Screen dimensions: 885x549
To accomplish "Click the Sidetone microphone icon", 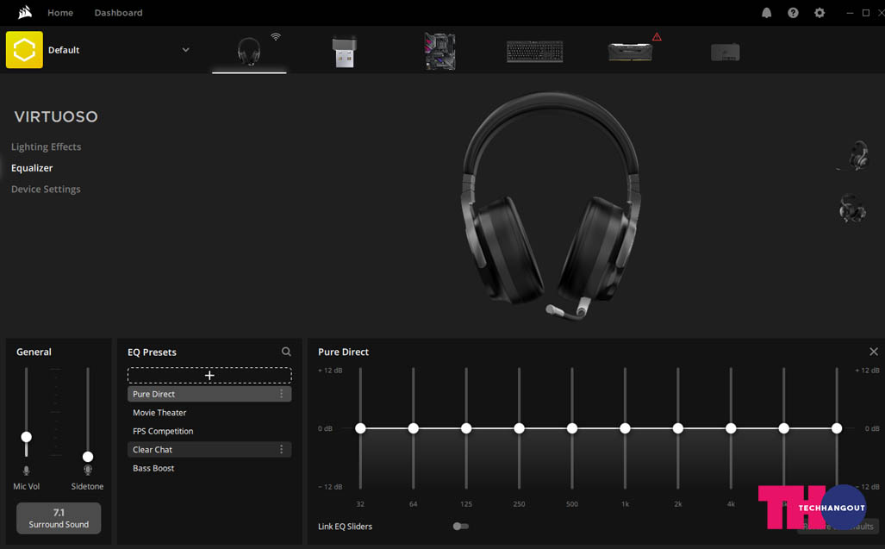I will (x=88, y=470).
